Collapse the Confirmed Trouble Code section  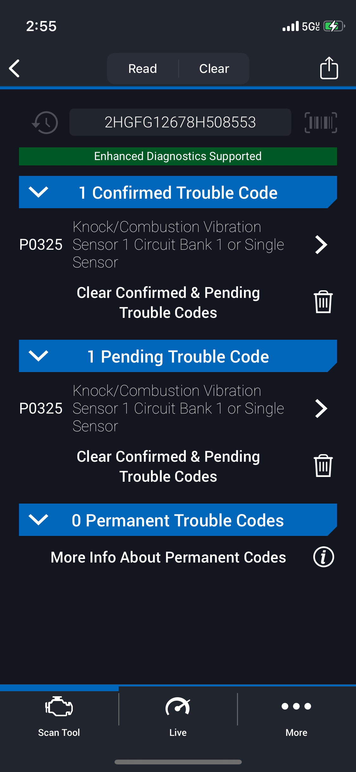pos(38,192)
